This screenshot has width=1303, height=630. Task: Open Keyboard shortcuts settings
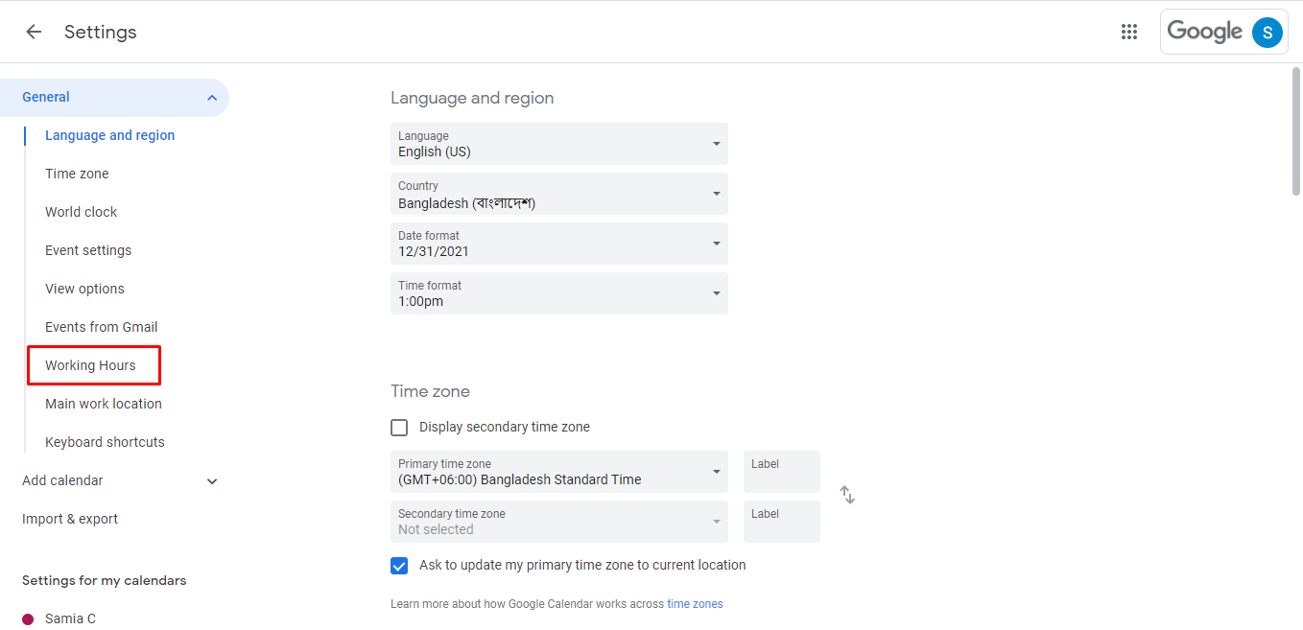click(105, 441)
